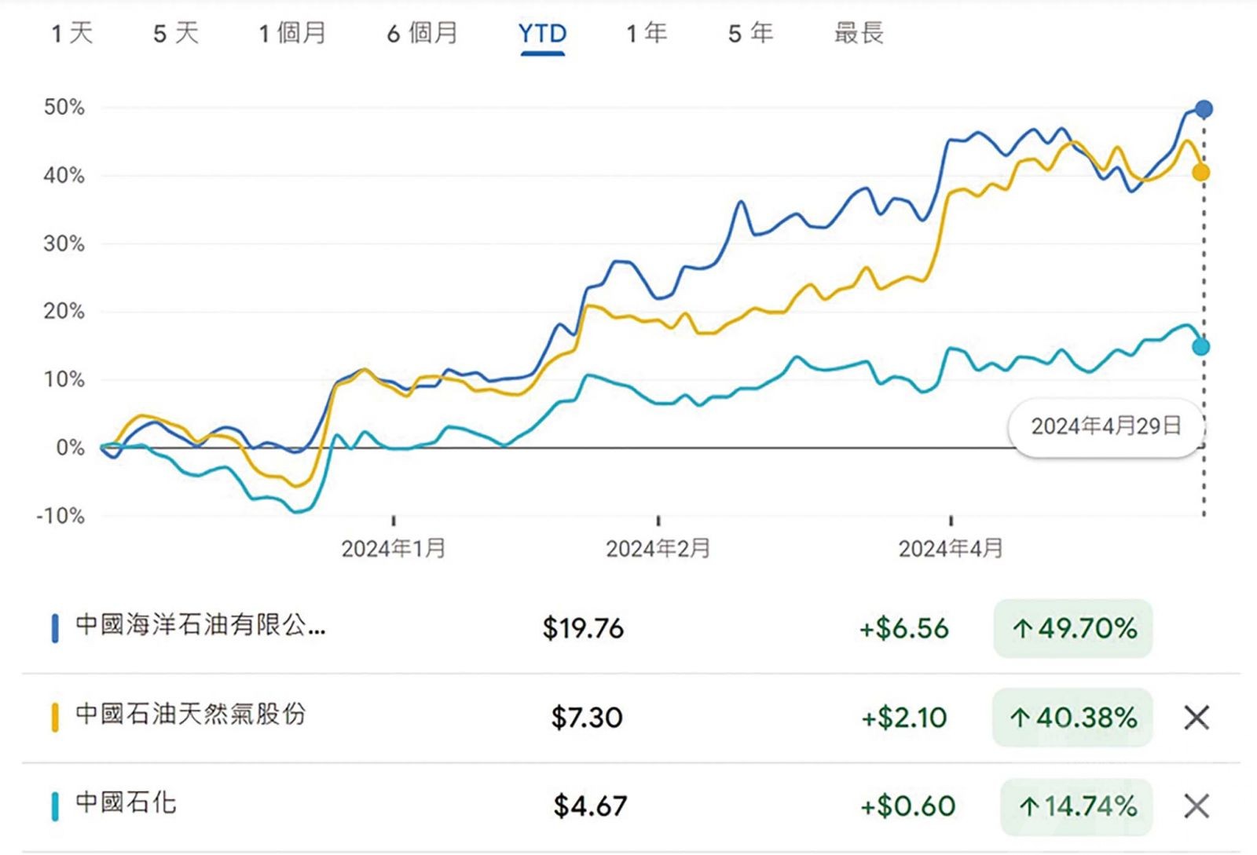Viewport: 1257px width, 855px height.
Task: Choose the 1 個月 time range
Action: [x=292, y=33]
